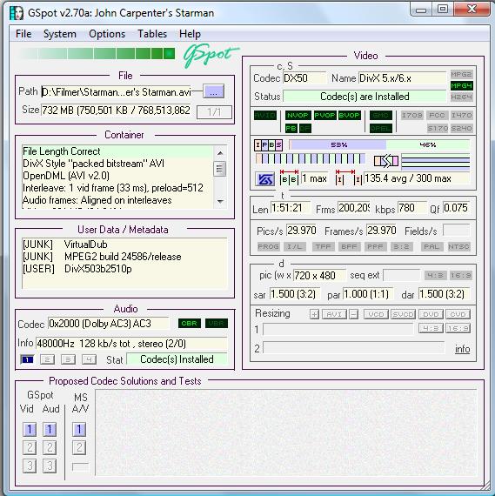The height and width of the screenshot is (496, 495).
Task: Open the System menu
Action: coord(60,34)
